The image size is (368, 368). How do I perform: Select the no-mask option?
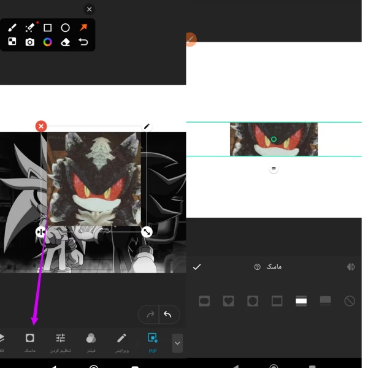point(350,301)
